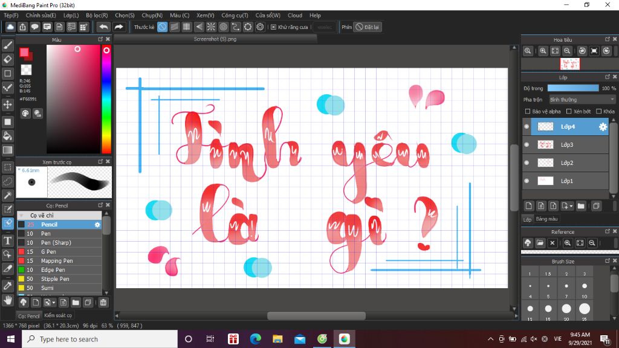Screen dimensions: 619x348
Task: Select the G Pen brush
Action: (59, 252)
